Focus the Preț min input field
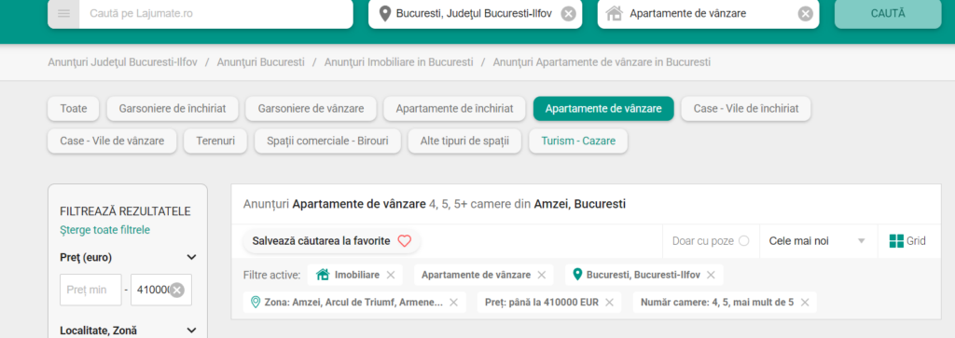Image resolution: width=955 pixels, height=338 pixels. [90, 290]
